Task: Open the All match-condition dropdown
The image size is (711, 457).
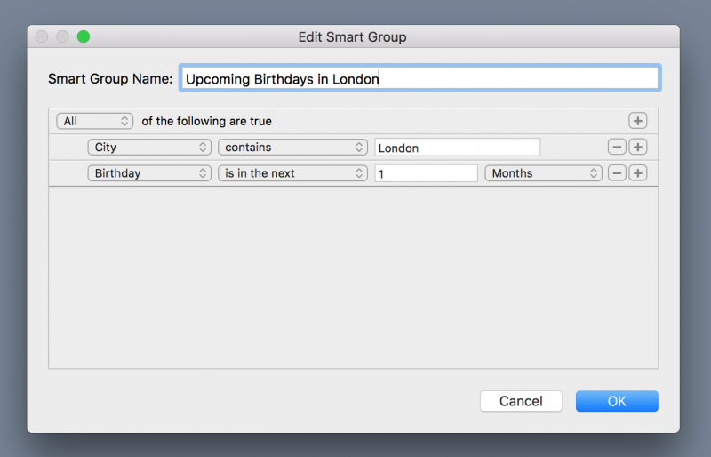Action: pos(95,121)
